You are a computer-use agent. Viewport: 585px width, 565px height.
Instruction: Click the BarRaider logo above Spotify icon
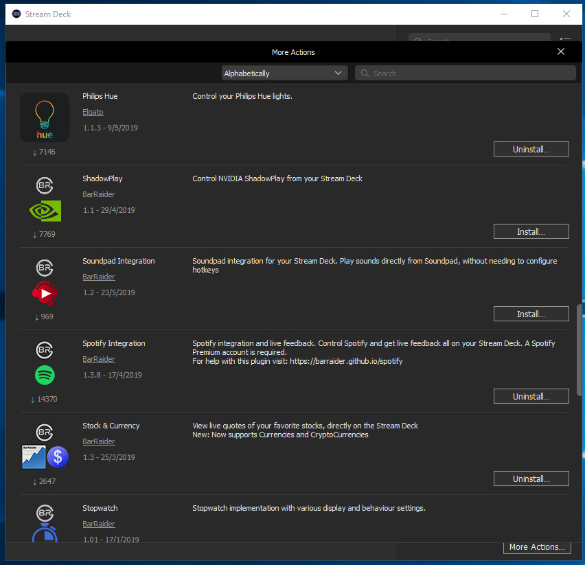click(45, 350)
